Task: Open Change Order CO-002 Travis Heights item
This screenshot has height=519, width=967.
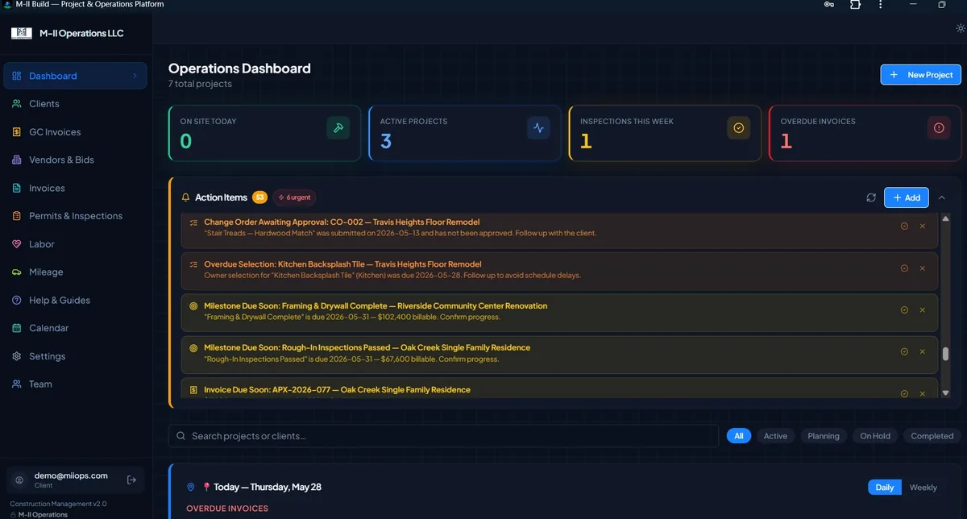Action: (x=559, y=230)
